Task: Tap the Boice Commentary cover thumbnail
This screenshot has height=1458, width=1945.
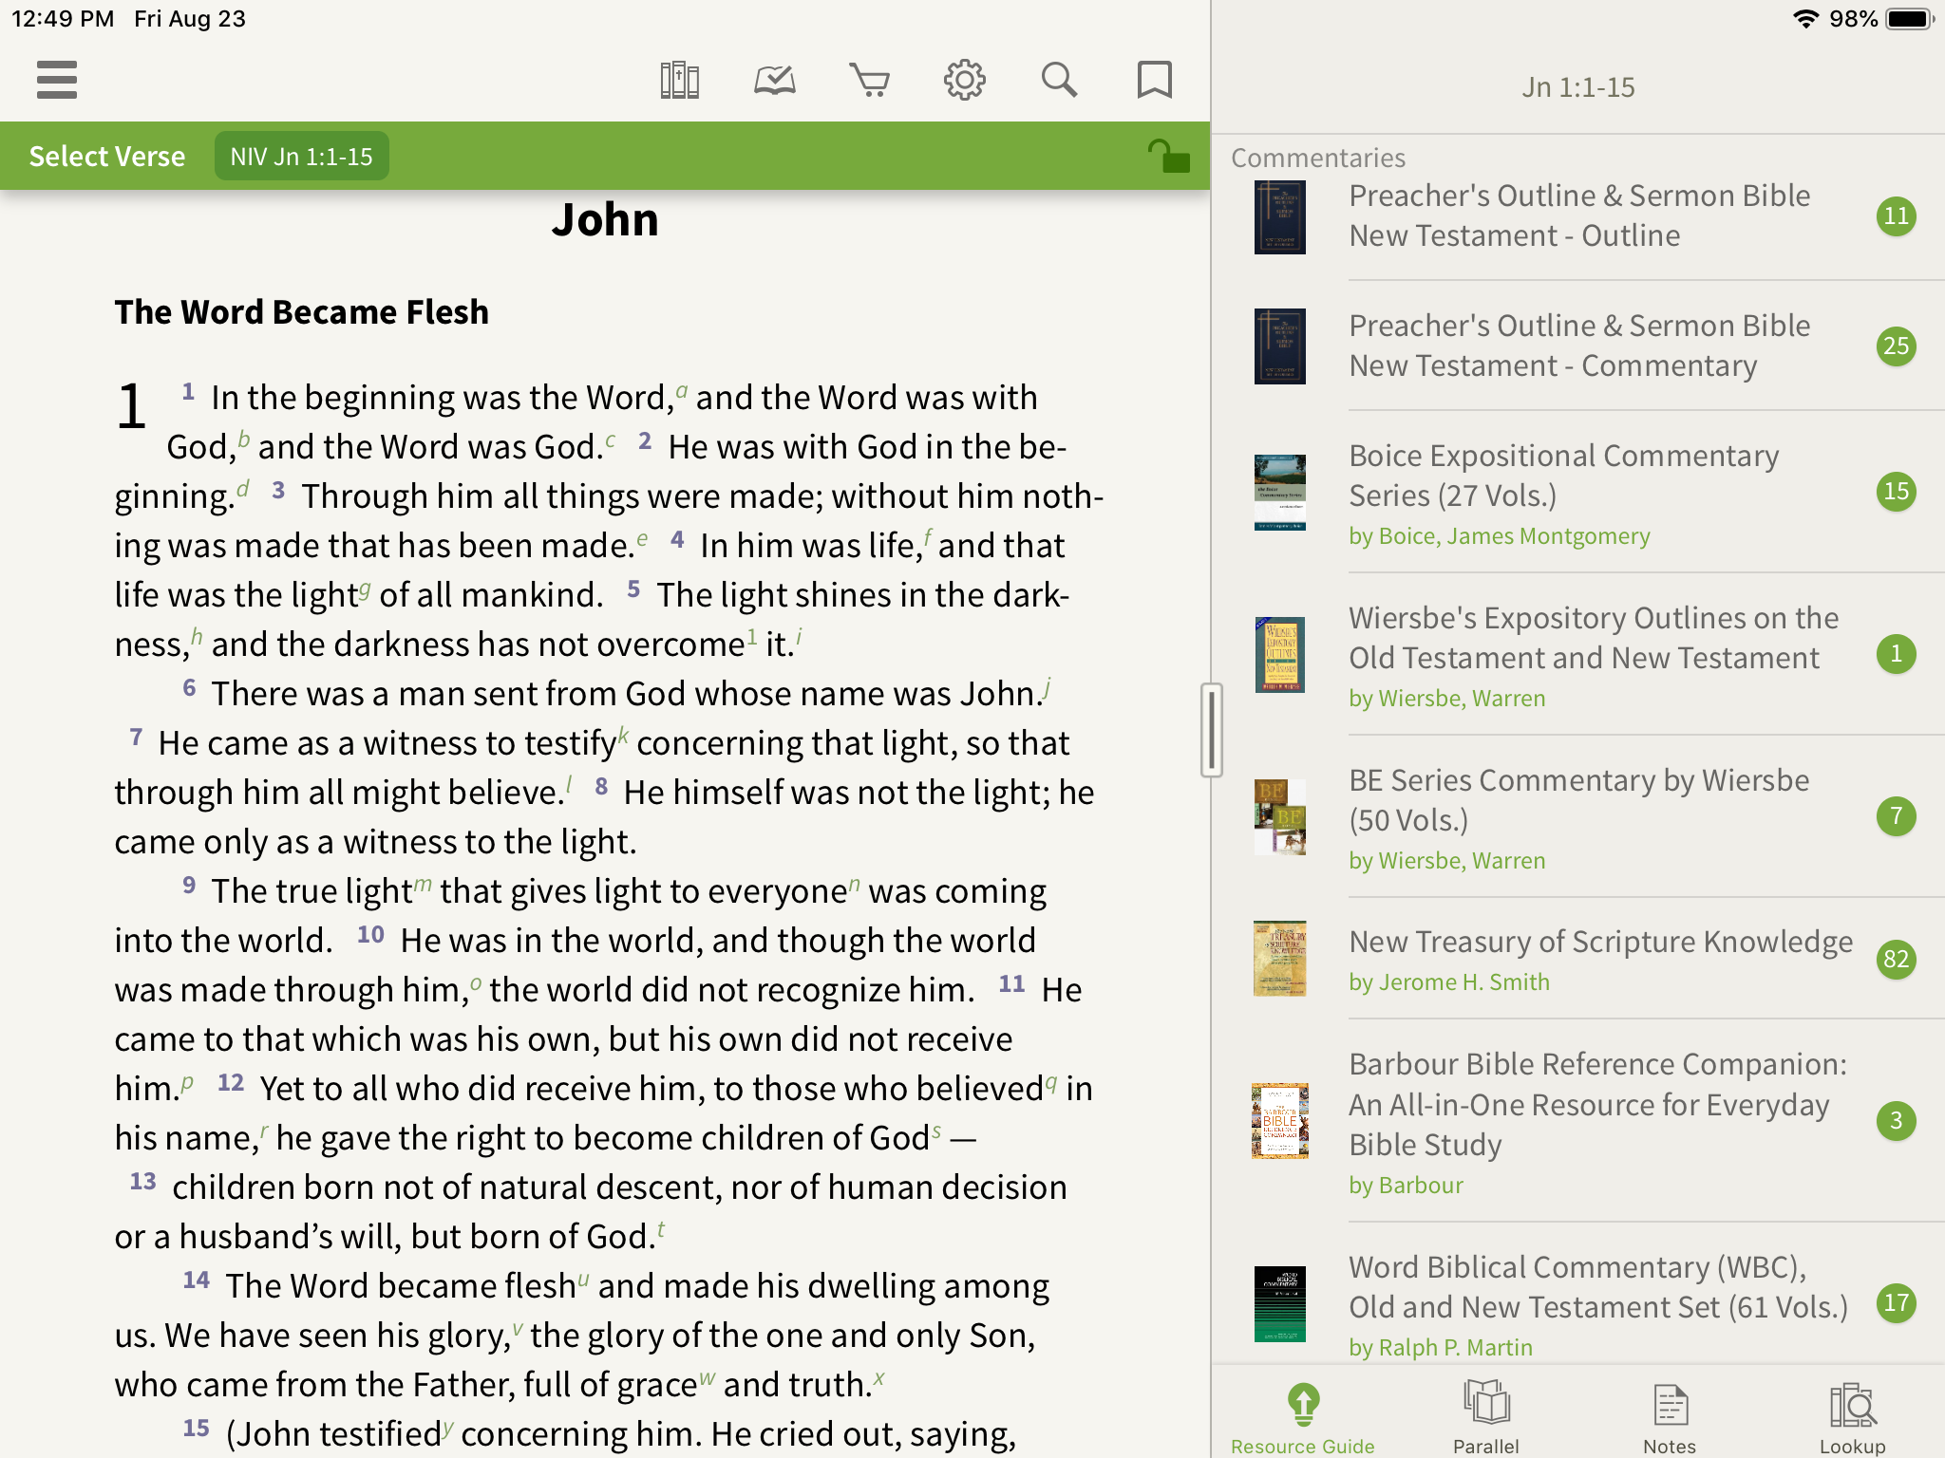Action: click(1279, 492)
